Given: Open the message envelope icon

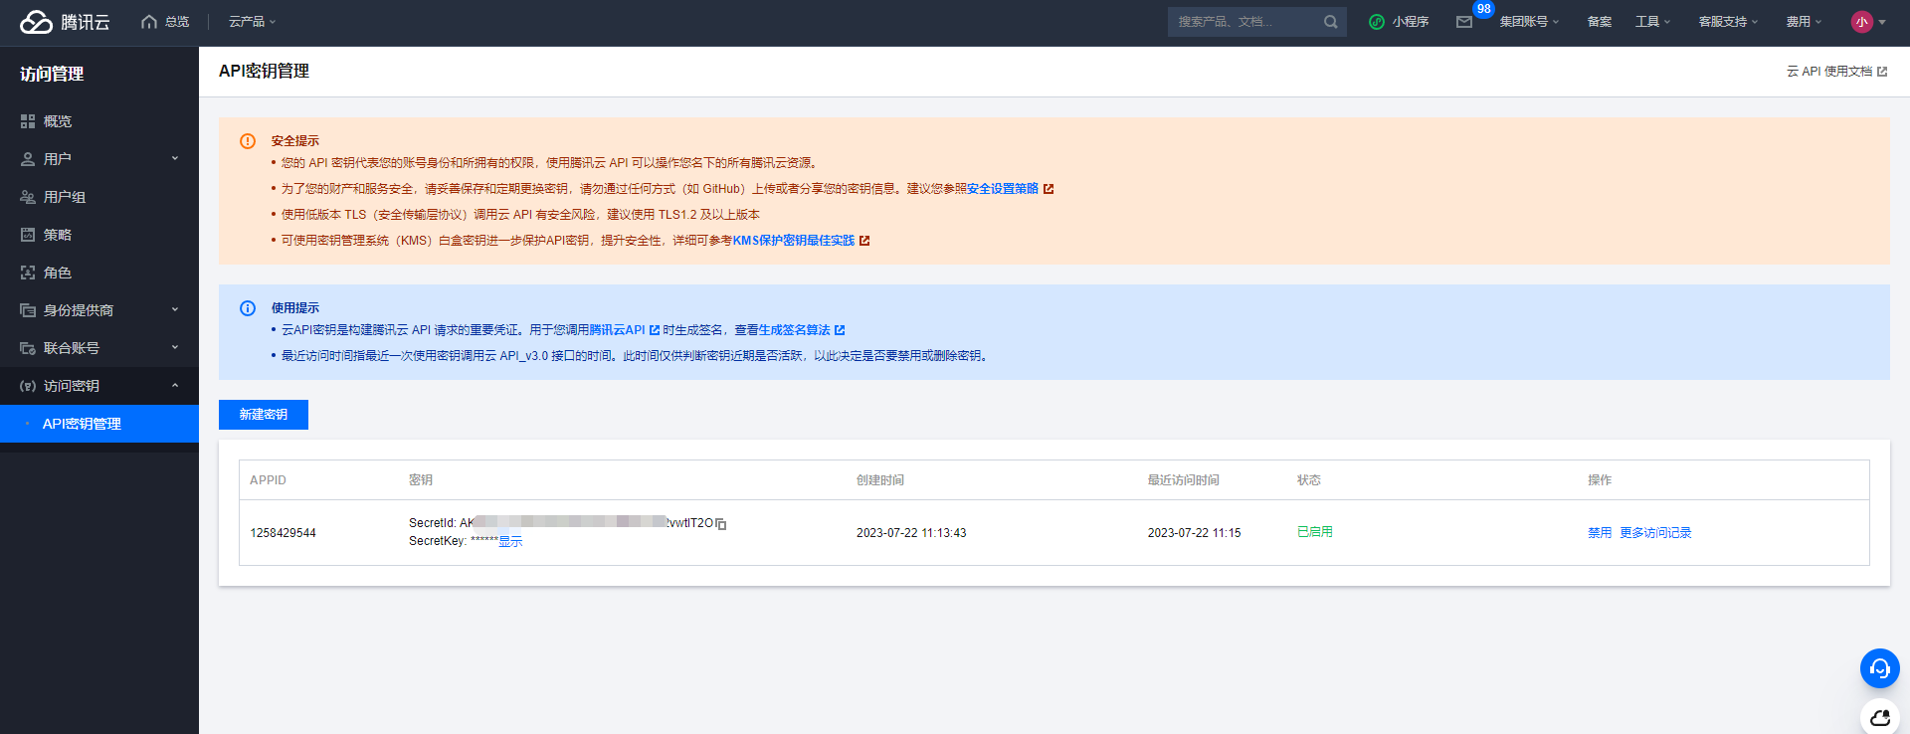Looking at the screenshot, I should [x=1464, y=22].
